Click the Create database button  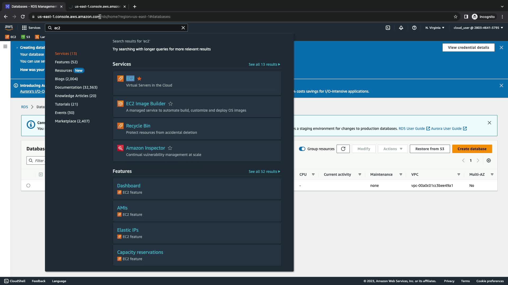pyautogui.click(x=472, y=149)
